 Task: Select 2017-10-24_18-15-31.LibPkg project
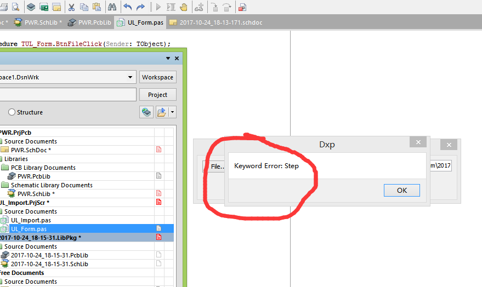pos(40,238)
